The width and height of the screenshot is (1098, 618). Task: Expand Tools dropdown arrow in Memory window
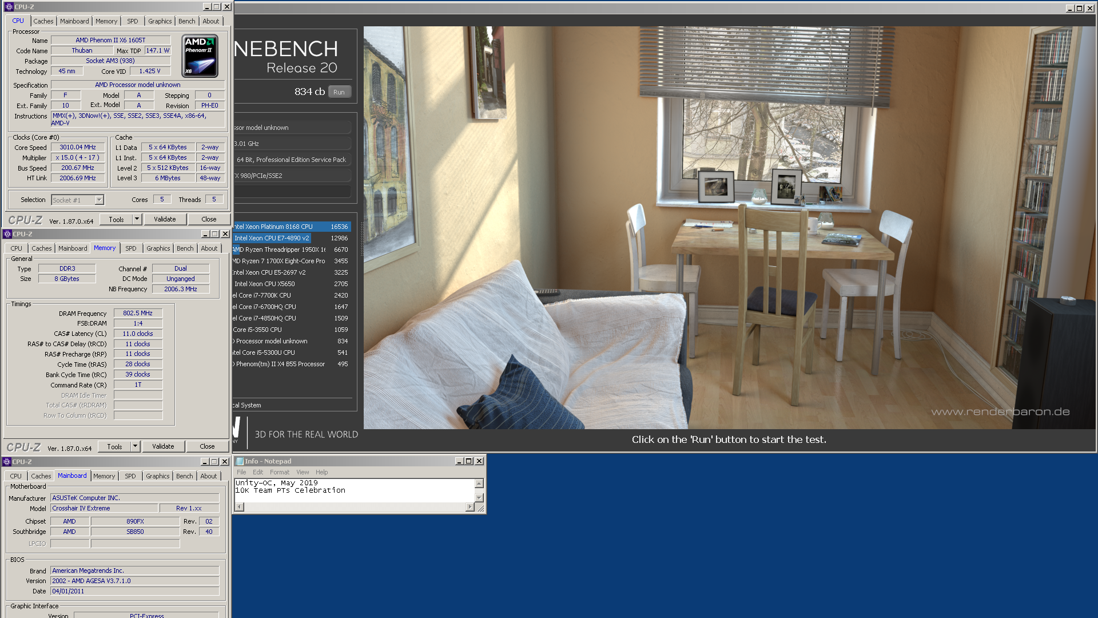coord(135,446)
